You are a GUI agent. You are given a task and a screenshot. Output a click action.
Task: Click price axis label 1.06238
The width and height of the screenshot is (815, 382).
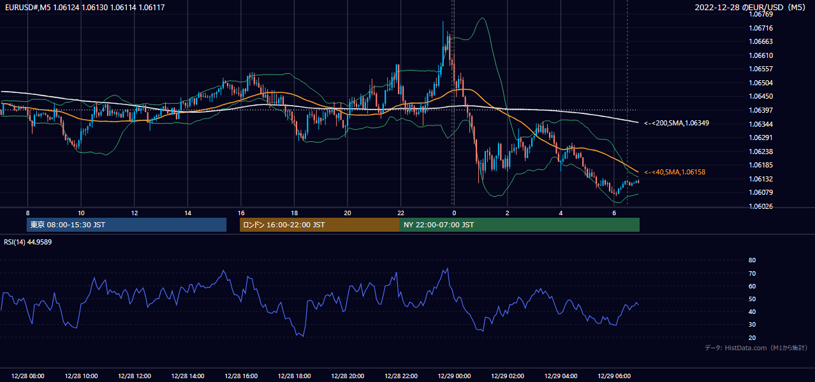(761, 152)
